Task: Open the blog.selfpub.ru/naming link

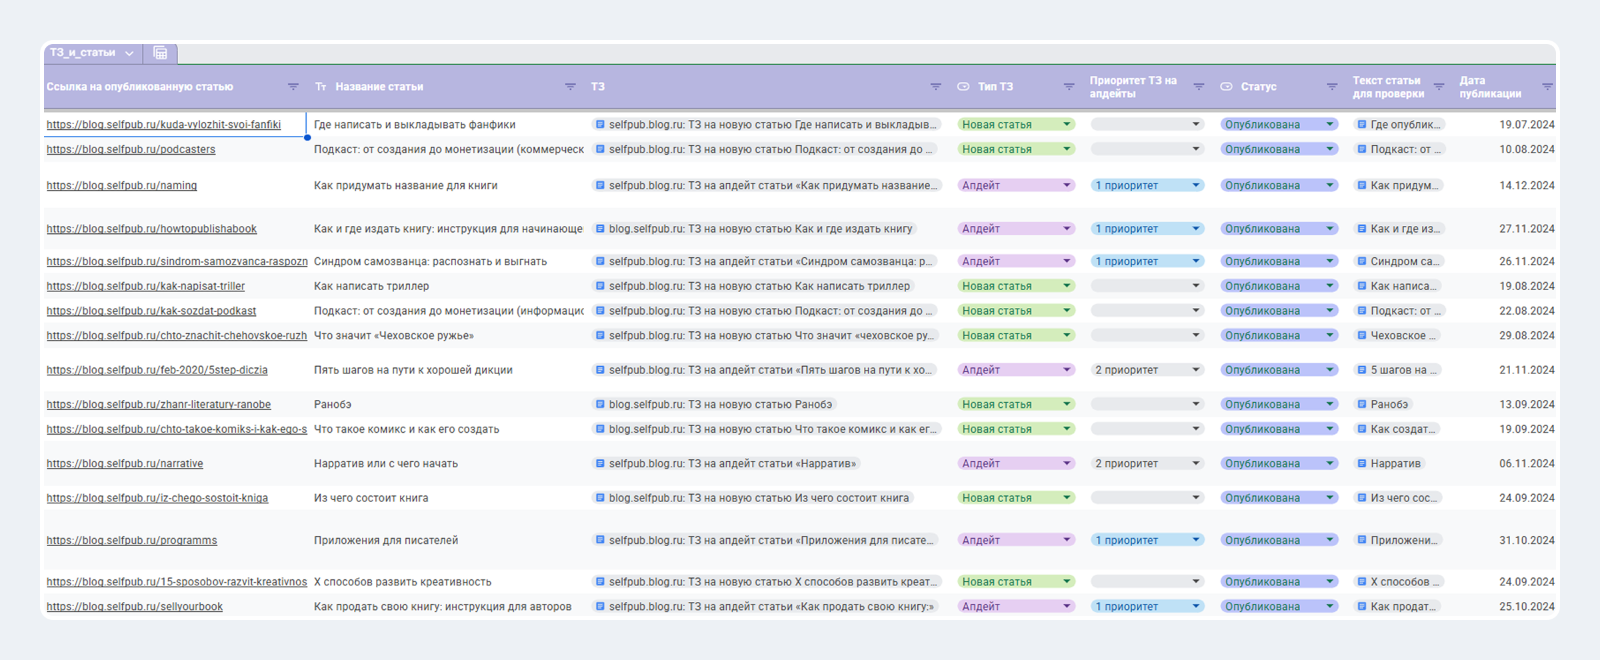Action: (122, 185)
